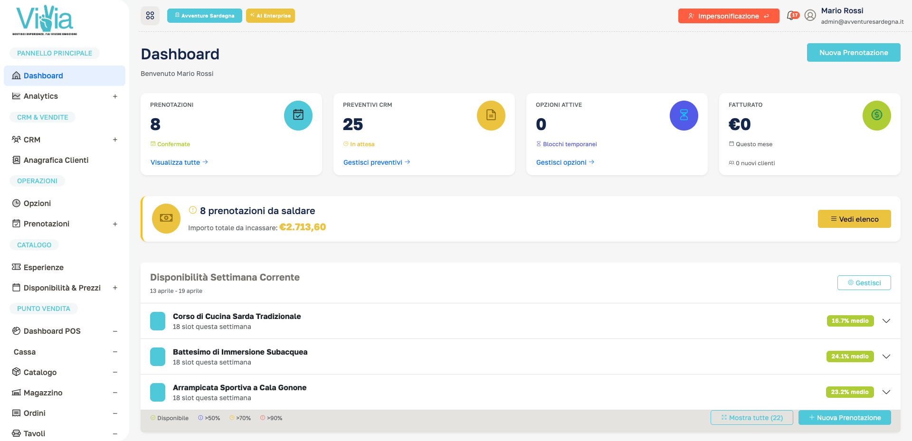Collapse the Dashboard POS sidebar item
912x441 pixels.
pos(115,331)
